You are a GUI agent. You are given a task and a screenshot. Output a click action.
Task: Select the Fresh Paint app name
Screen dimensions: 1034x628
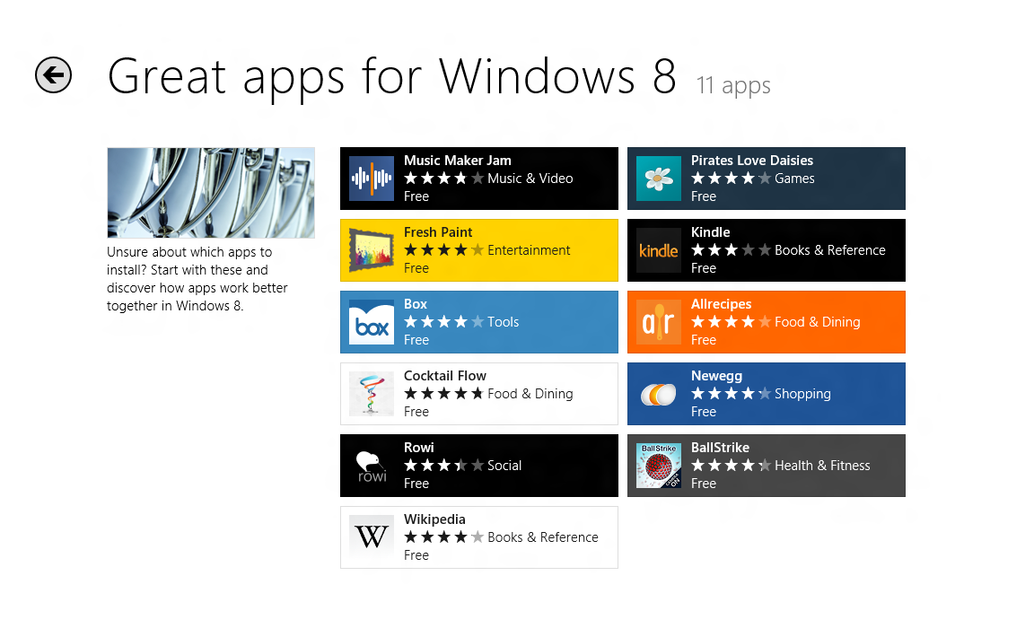(x=438, y=232)
